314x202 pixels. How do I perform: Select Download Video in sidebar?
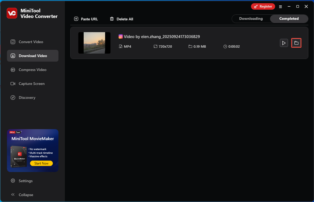click(x=33, y=56)
